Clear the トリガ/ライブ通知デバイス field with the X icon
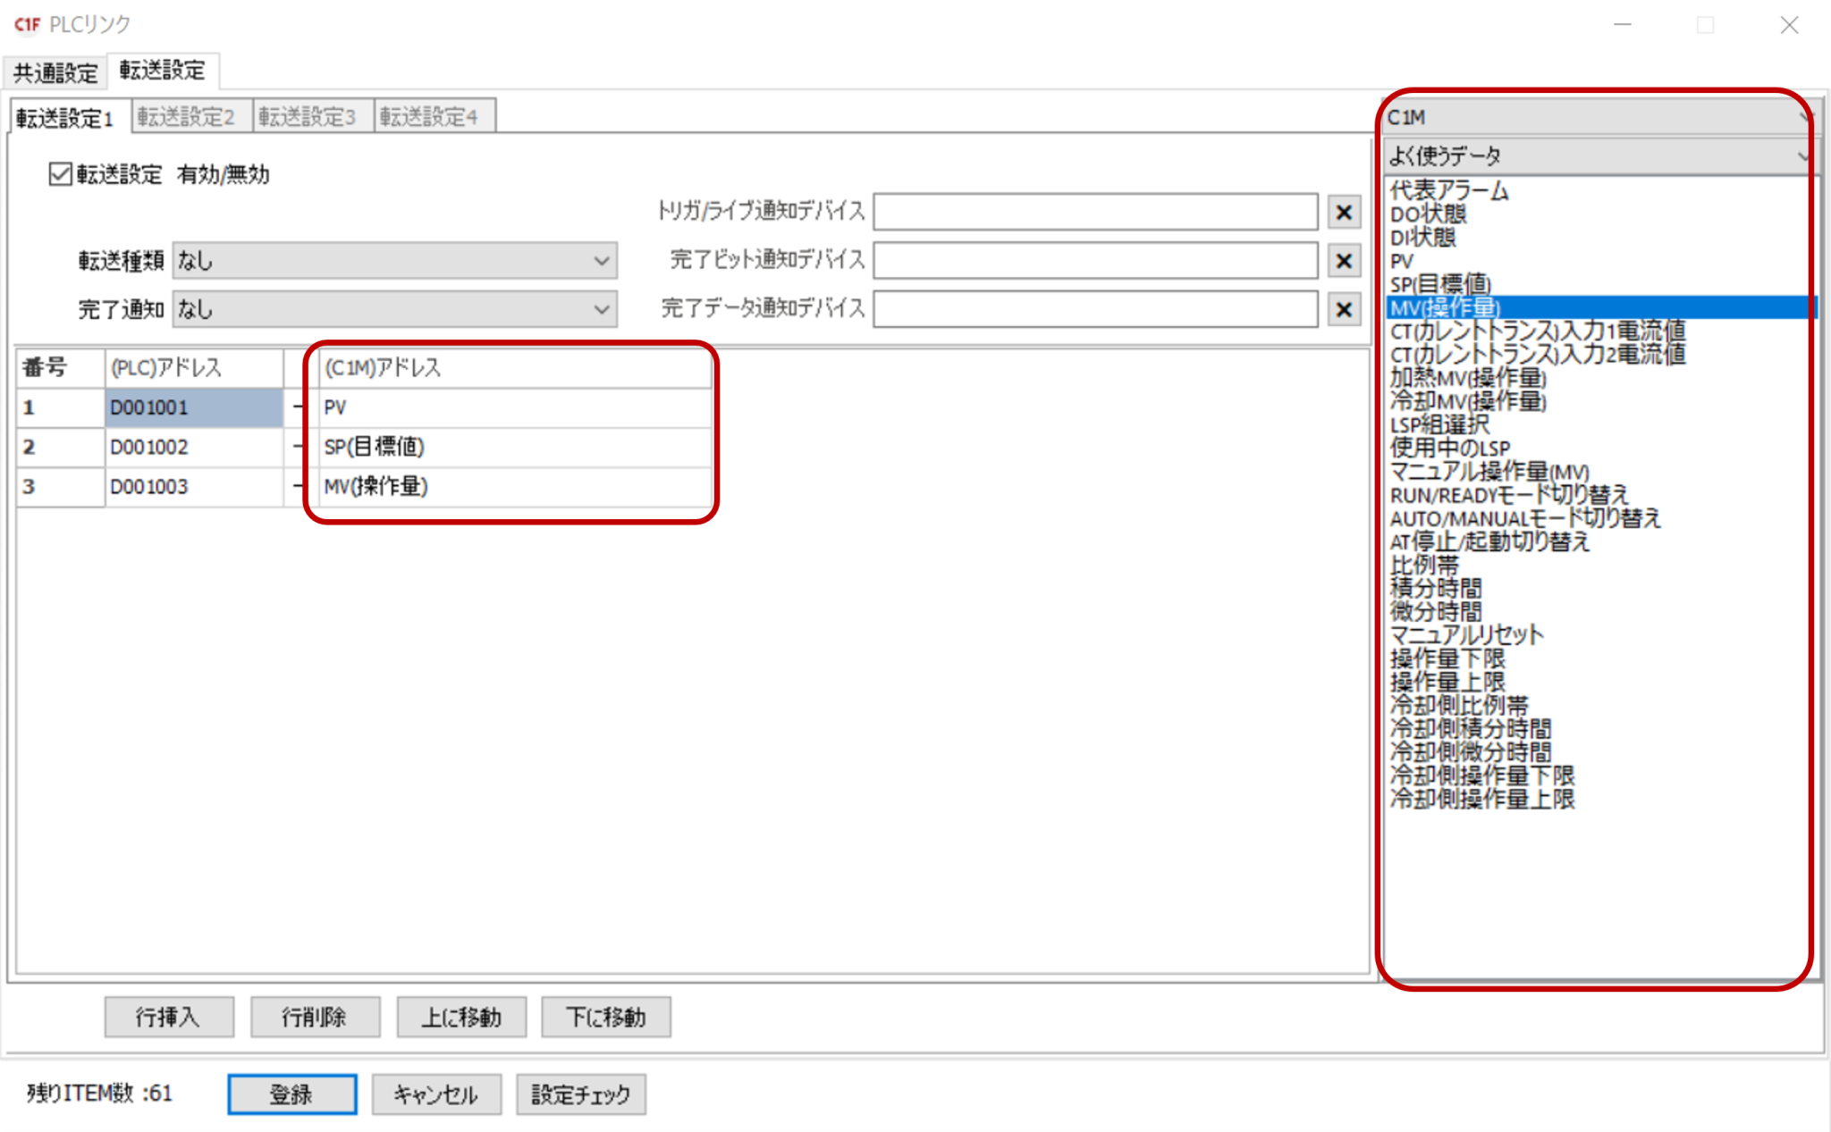The height and width of the screenshot is (1132, 1831). (x=1344, y=212)
